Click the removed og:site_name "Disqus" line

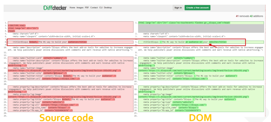(41, 108)
